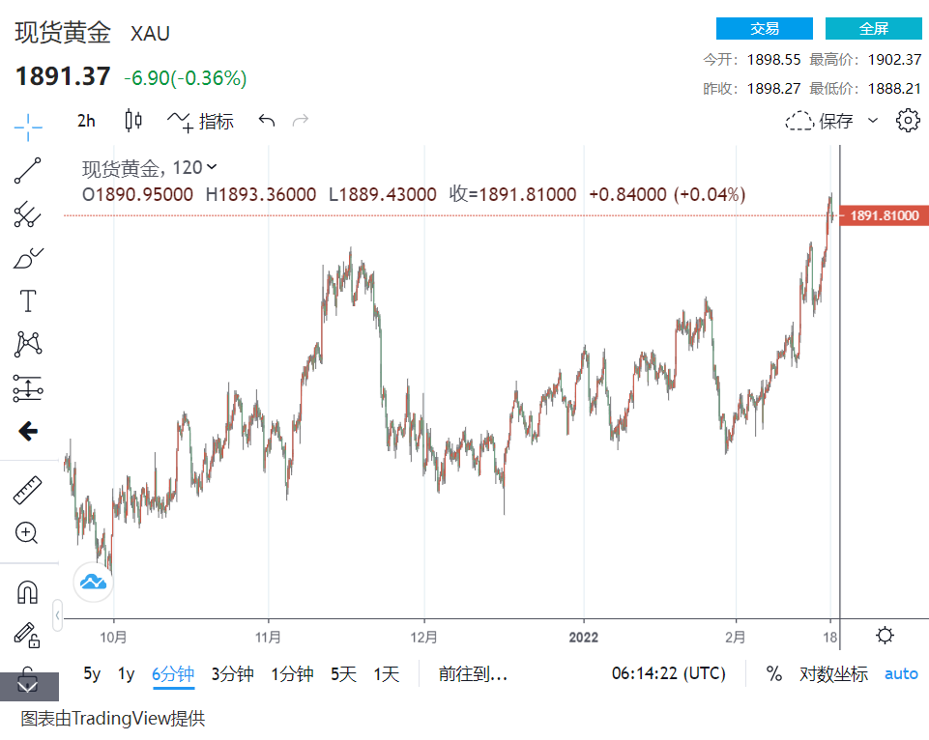Select the pitchfork tool in sidebar

[x=28, y=214]
